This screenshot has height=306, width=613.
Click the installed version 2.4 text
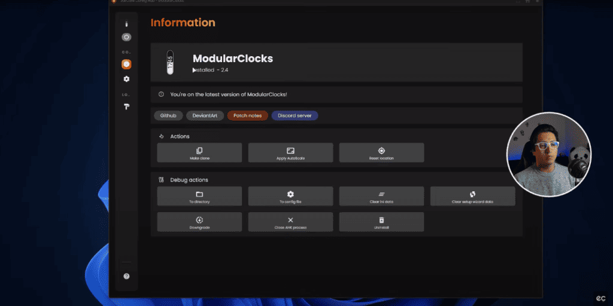[210, 71]
